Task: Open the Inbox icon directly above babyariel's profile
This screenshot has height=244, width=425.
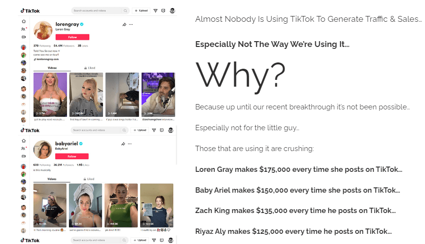Action: pyautogui.click(x=162, y=130)
